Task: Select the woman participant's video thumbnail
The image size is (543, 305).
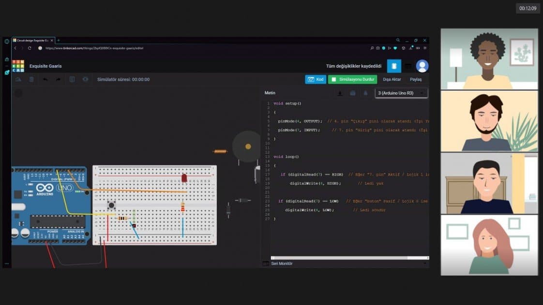Action: coord(489,245)
